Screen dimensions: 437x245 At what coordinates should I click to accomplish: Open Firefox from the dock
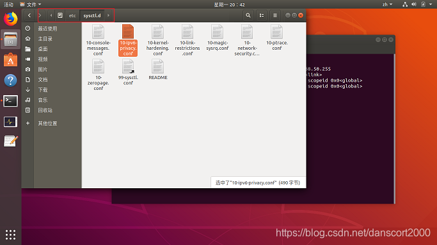[x=11, y=19]
